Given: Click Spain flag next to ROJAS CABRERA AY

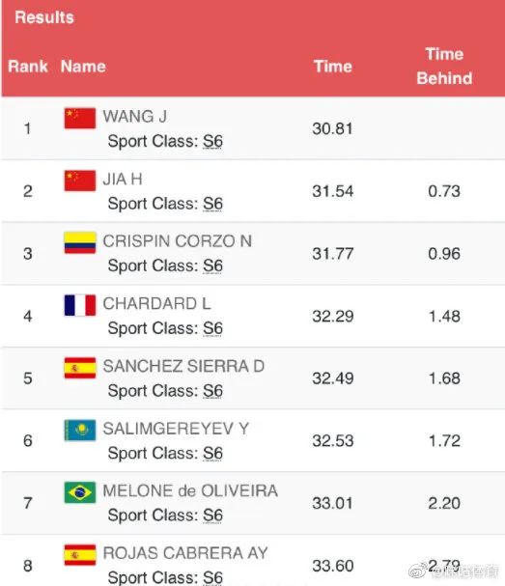Looking at the screenshot, I should [79, 555].
